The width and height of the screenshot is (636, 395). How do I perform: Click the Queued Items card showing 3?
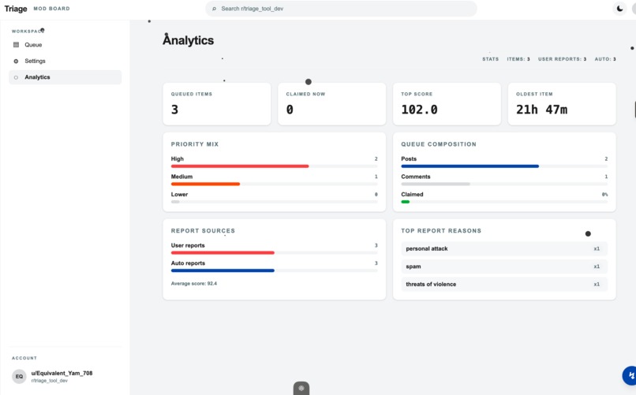click(x=216, y=104)
